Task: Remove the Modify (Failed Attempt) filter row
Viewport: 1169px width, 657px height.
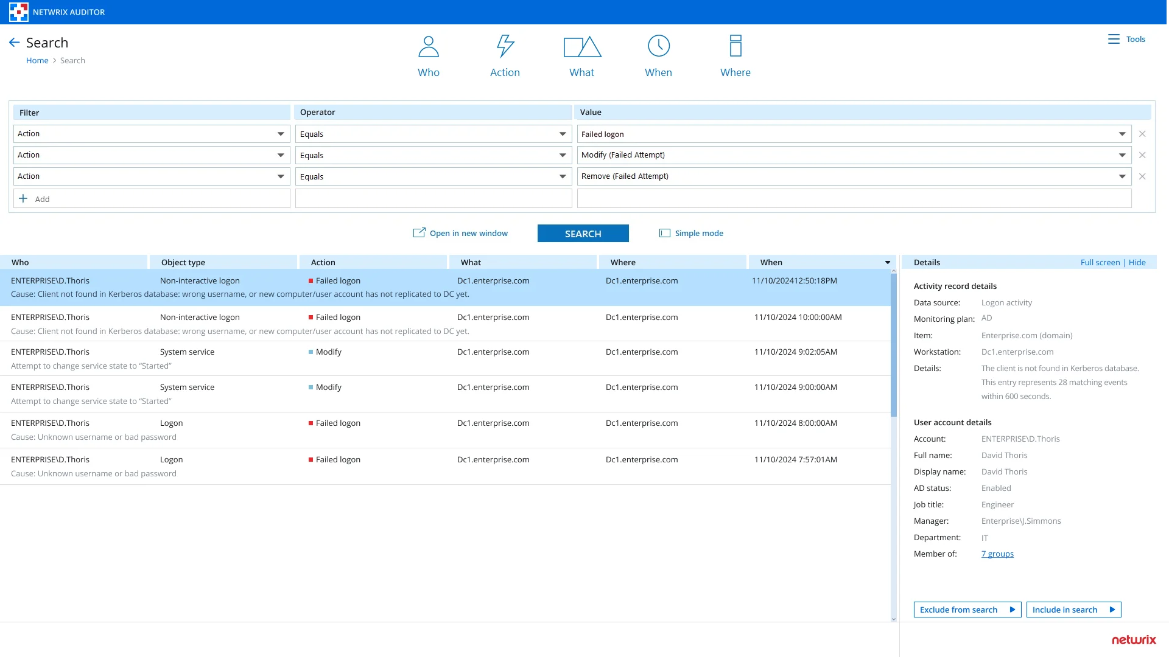Action: pos(1142,155)
